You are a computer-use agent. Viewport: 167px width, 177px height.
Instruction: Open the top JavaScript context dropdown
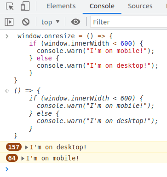(x=50, y=22)
